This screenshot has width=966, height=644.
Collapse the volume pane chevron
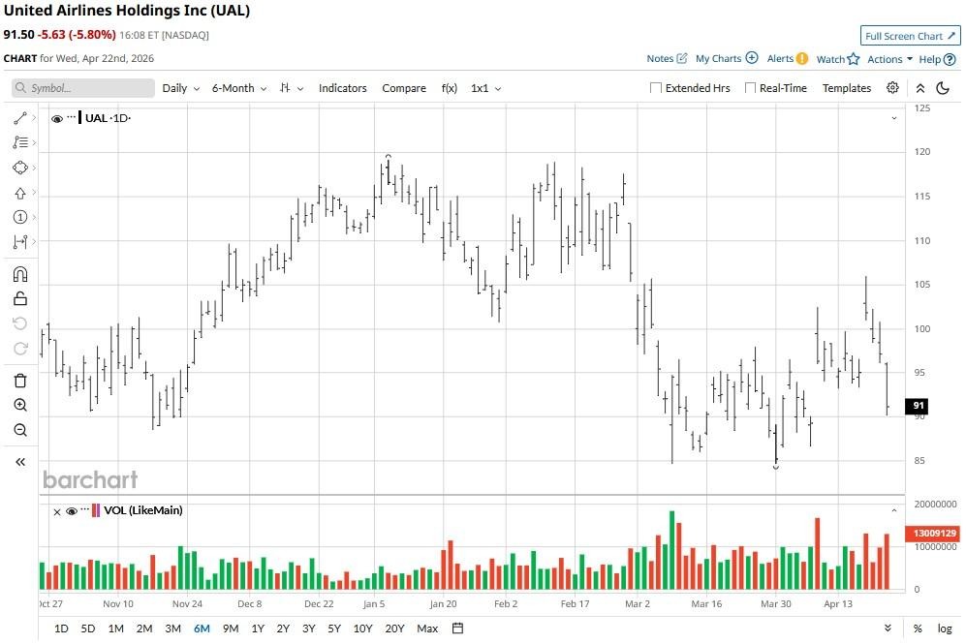pyautogui.click(x=894, y=510)
